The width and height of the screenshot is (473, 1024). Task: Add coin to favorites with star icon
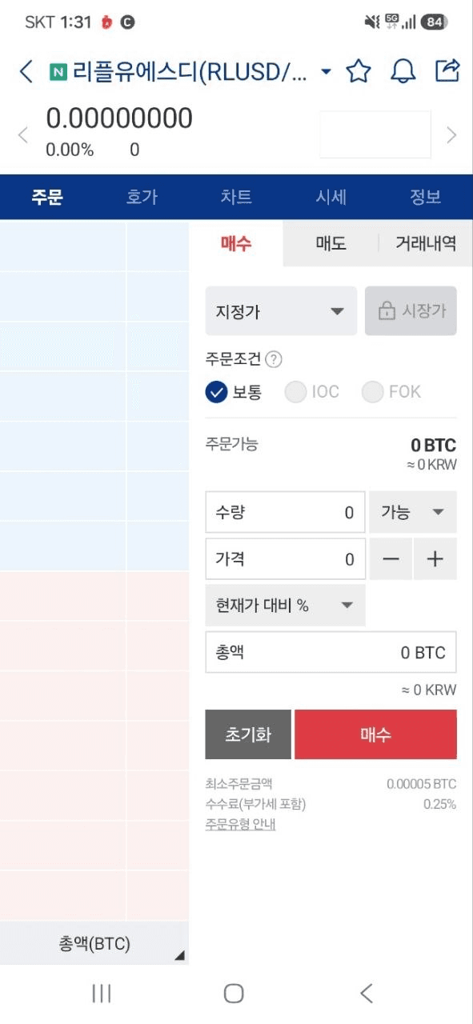point(359,71)
